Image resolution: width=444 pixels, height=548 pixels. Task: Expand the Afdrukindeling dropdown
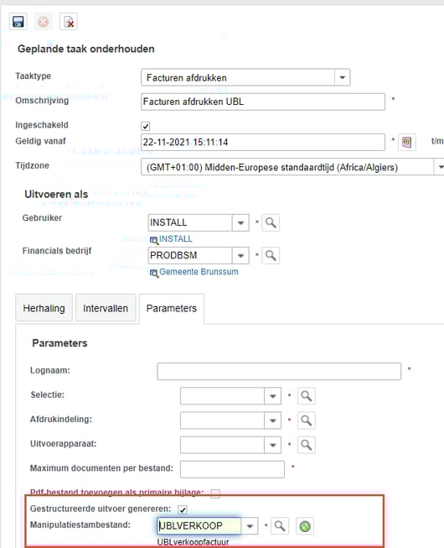(x=273, y=420)
